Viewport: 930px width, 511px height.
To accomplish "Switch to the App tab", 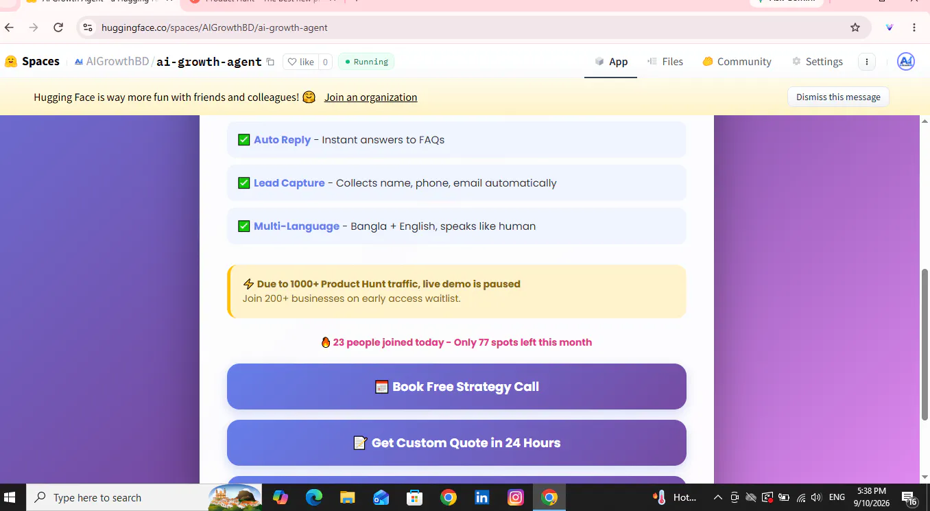I will point(610,62).
